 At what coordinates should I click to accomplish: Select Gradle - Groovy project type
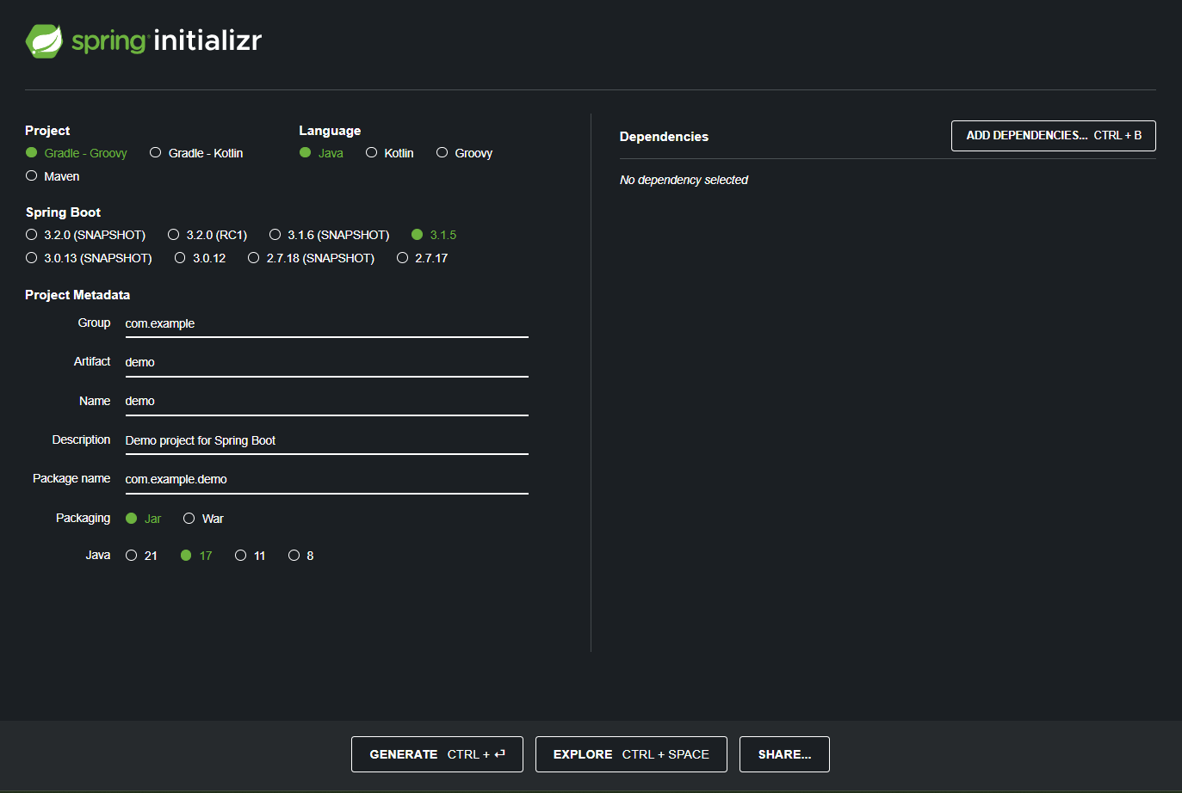77,153
